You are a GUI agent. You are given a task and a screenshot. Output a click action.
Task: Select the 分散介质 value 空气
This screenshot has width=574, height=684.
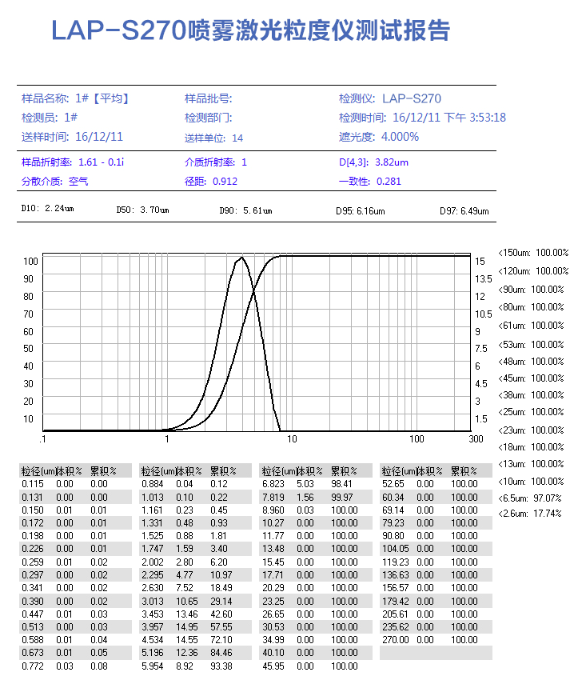[x=78, y=182]
